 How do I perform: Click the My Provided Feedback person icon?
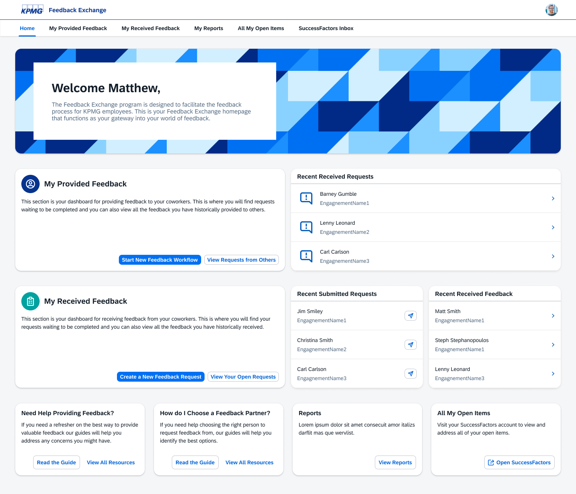point(30,184)
